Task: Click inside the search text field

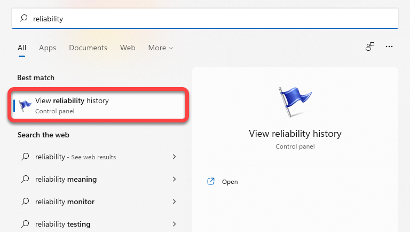Action: pos(214,19)
